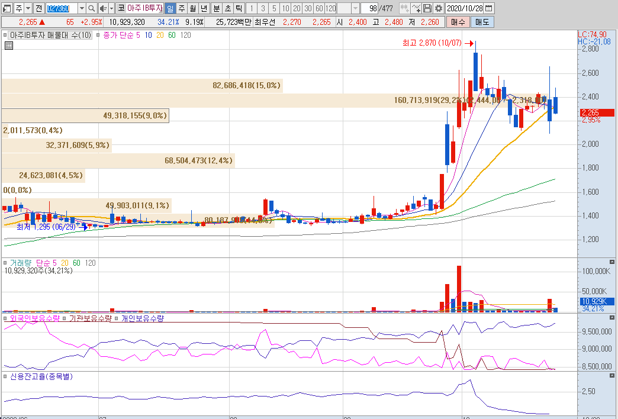Click the speaker sound icon

click(103, 8)
